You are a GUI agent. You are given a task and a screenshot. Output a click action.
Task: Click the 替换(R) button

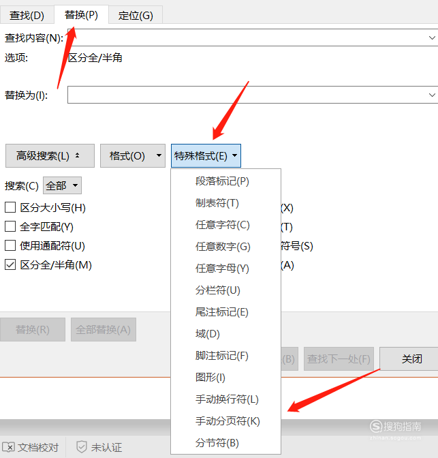pyautogui.click(x=33, y=329)
